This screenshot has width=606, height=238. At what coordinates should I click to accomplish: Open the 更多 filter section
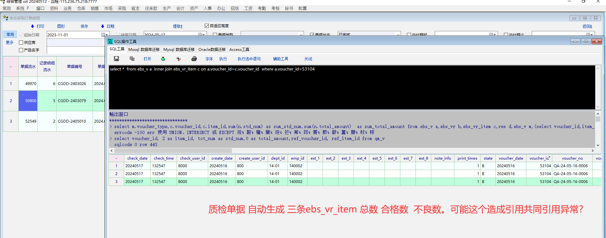coord(10,42)
